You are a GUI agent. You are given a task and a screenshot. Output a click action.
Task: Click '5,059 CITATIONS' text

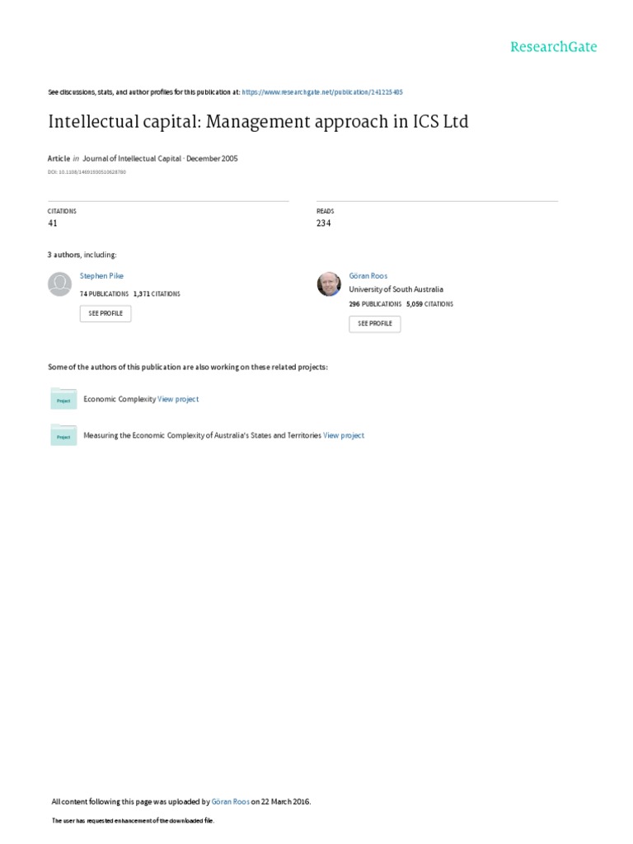click(429, 304)
